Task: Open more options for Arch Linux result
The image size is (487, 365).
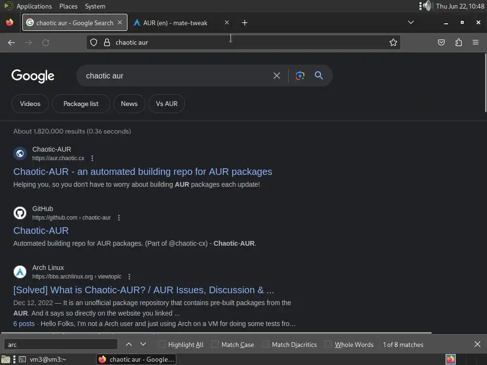Action: pyautogui.click(x=129, y=277)
